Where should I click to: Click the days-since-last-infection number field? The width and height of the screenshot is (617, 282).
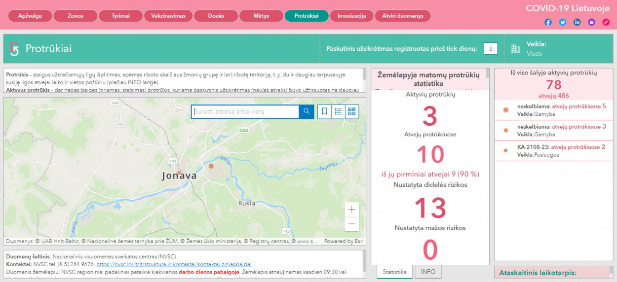pos(490,49)
